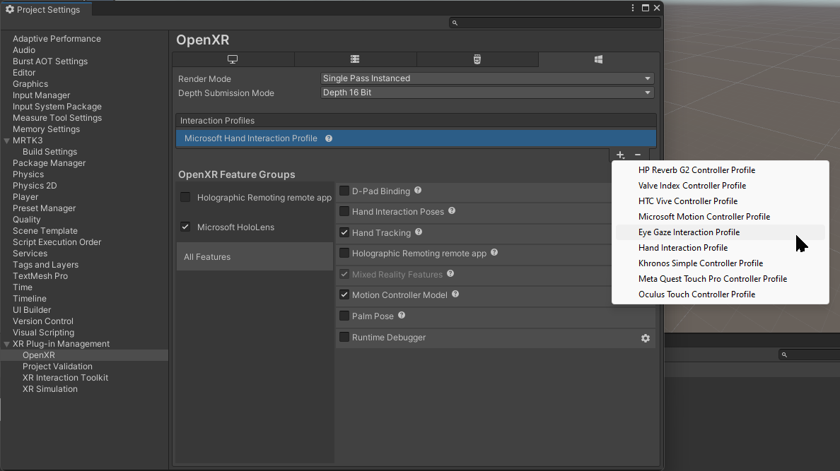This screenshot has height=471, width=840.
Task: Disable the Hand Tracking checkbox
Action: pyautogui.click(x=344, y=232)
